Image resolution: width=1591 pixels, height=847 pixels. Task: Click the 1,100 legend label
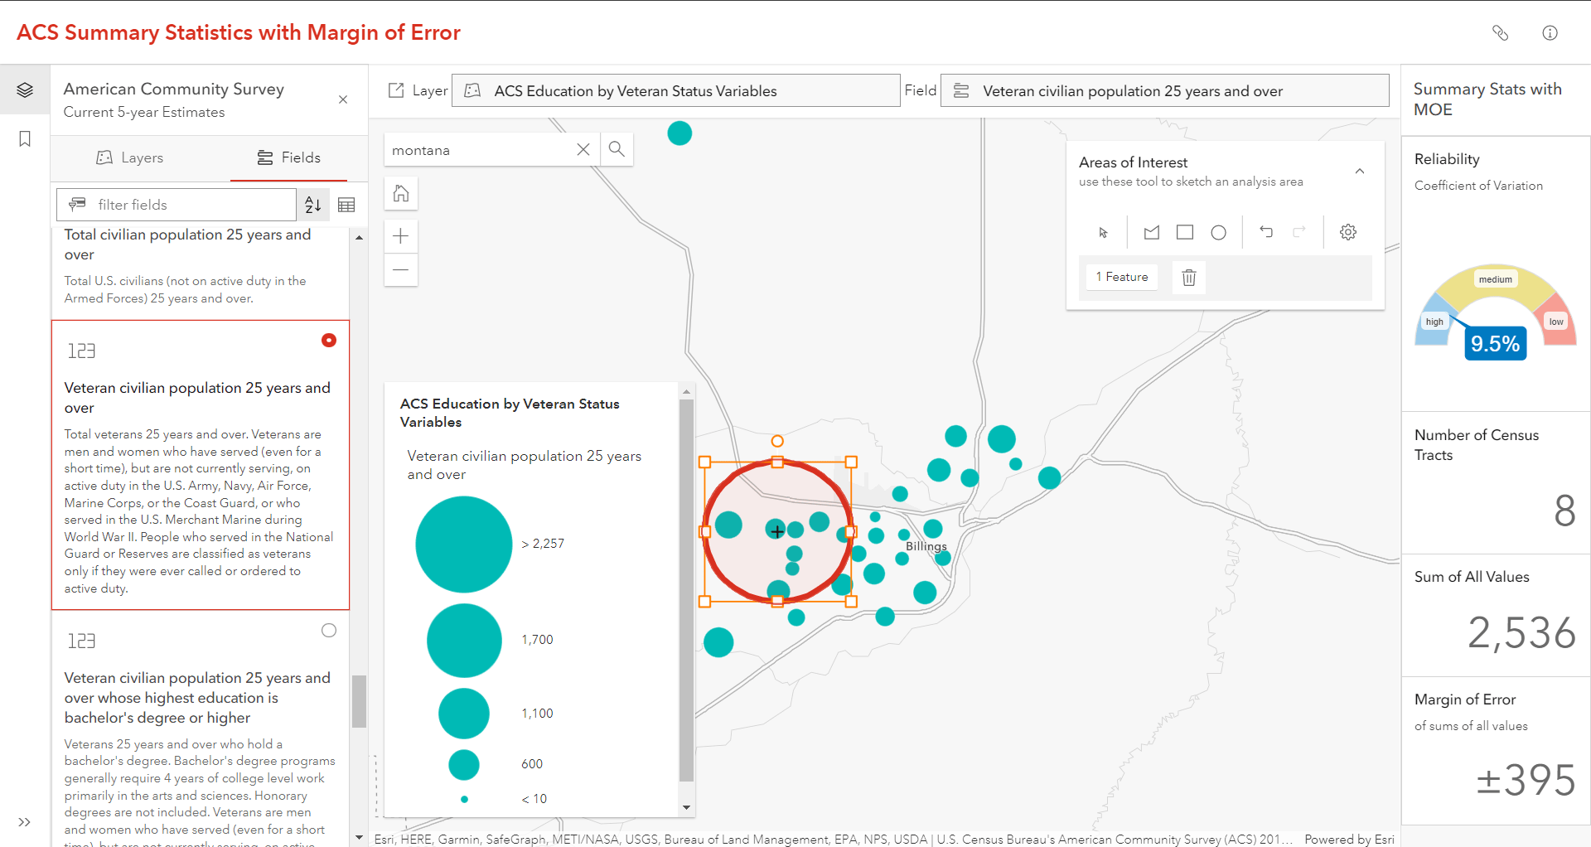(537, 714)
